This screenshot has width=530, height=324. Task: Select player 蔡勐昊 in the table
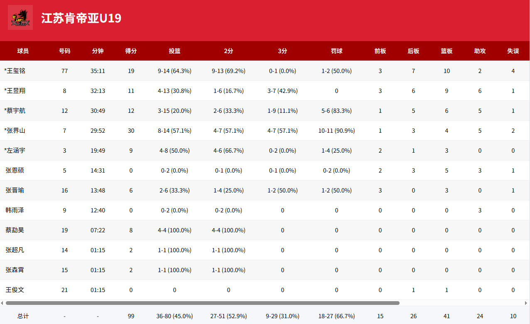point(15,230)
